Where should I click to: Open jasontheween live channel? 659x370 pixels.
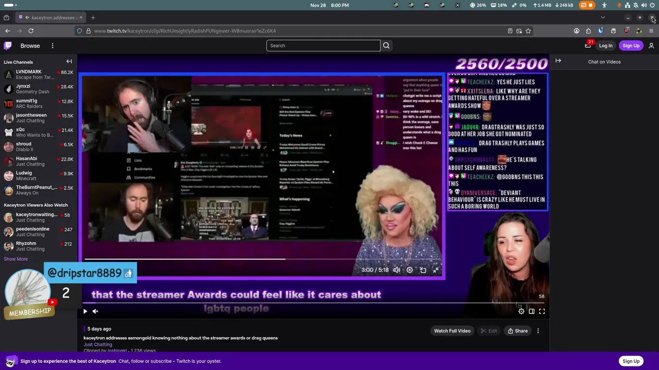(x=39, y=118)
